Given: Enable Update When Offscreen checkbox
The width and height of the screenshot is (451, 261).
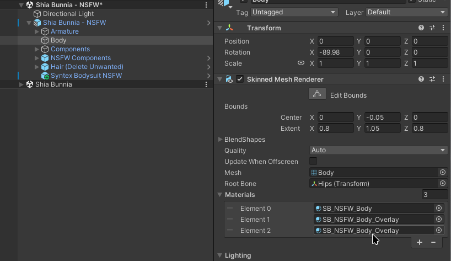Looking at the screenshot, I should [x=313, y=162].
